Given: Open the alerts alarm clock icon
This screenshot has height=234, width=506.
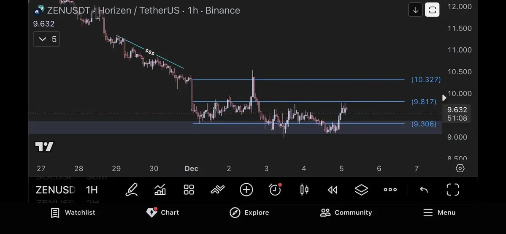Looking at the screenshot, I should (275, 189).
